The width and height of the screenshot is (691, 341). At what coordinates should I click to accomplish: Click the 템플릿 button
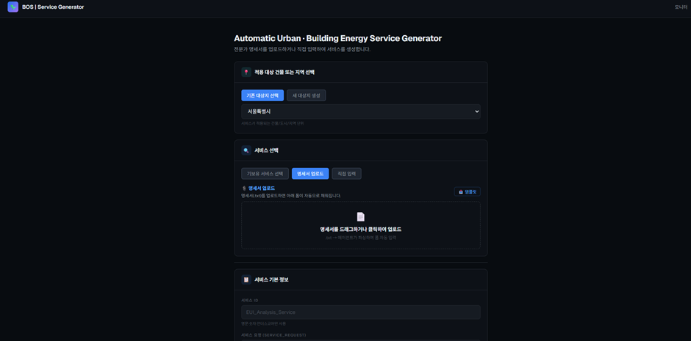[467, 191]
